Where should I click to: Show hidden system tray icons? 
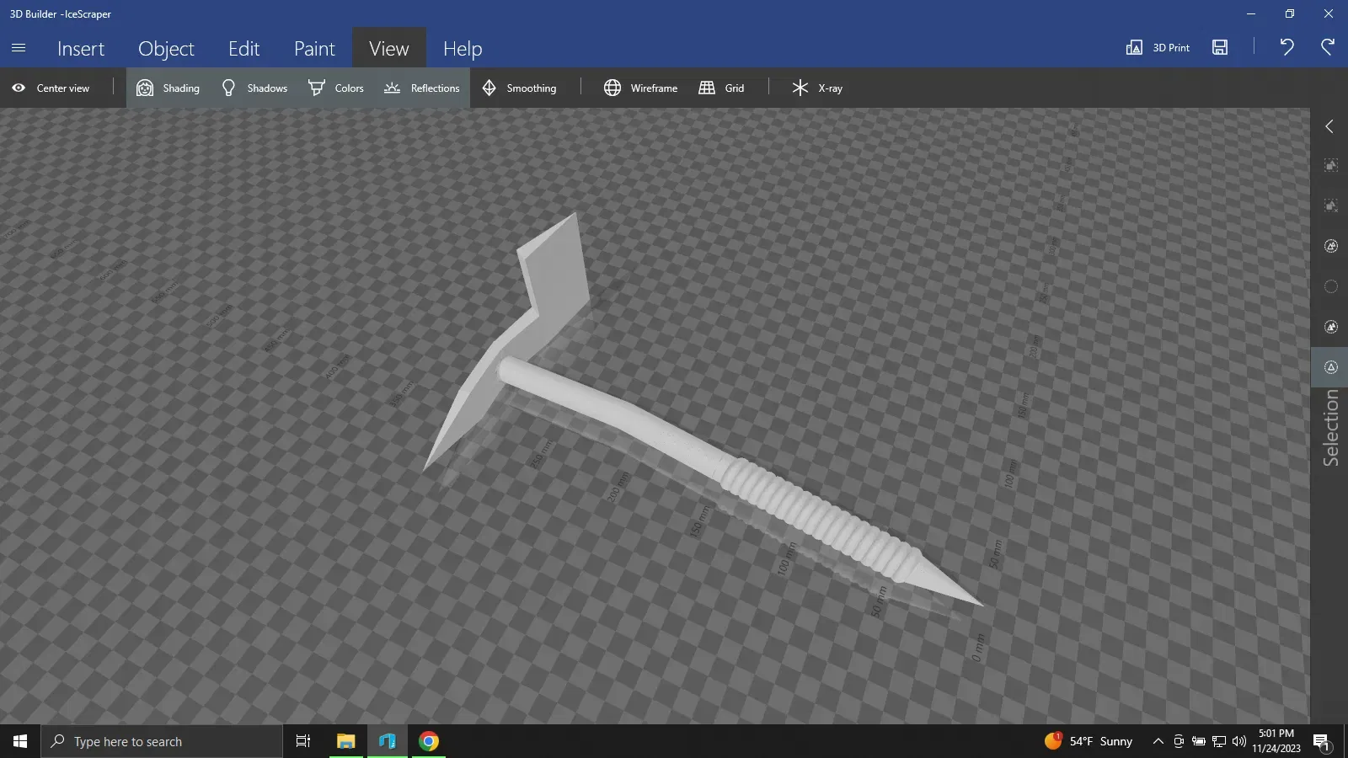[x=1158, y=741]
